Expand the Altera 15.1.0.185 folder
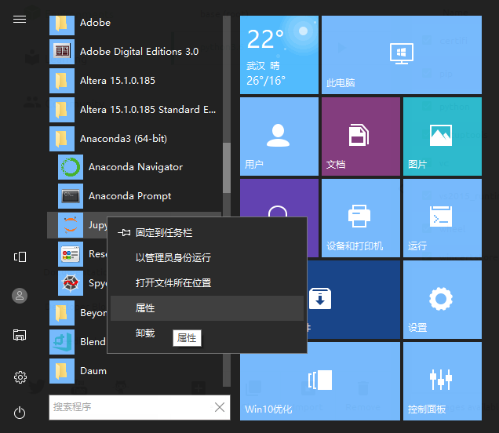The image size is (499, 433). pyautogui.click(x=135, y=81)
